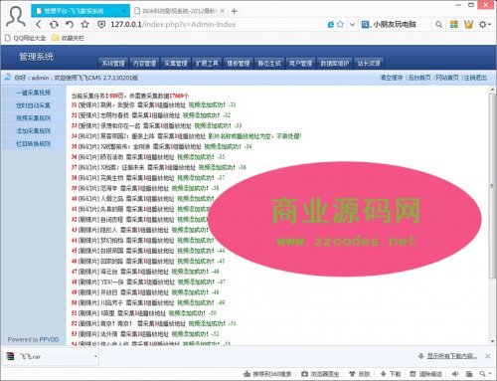Click the 网站首页 link
Viewport: 497px width, 381px height.
click(447, 78)
